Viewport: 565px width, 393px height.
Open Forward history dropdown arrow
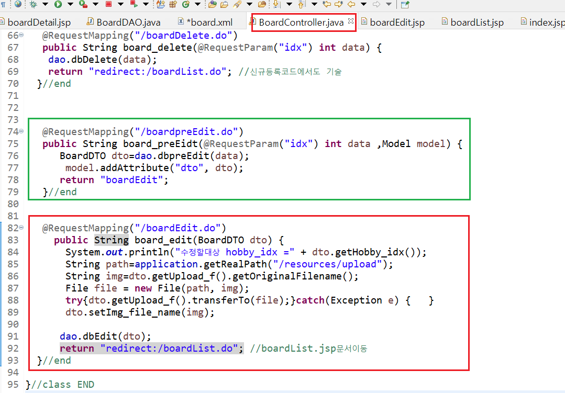point(389,4)
